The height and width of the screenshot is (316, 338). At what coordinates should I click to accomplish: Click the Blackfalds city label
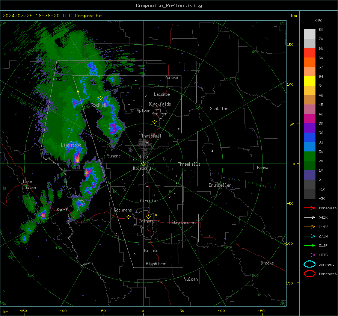coord(160,104)
